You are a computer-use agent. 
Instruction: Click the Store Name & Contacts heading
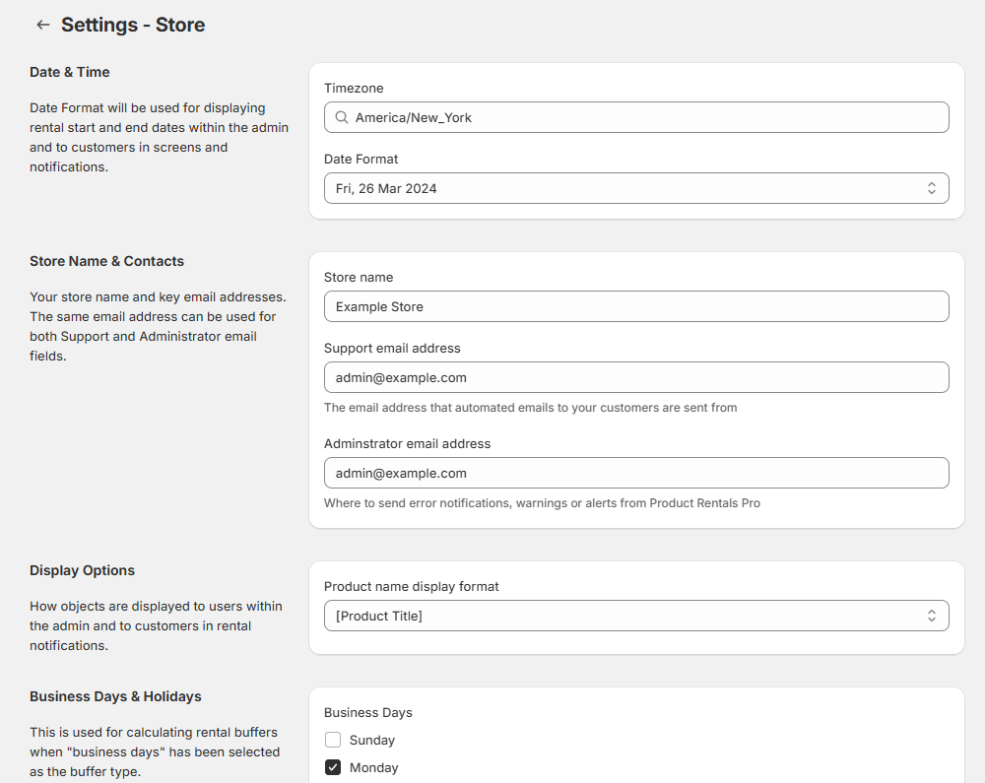click(x=106, y=261)
